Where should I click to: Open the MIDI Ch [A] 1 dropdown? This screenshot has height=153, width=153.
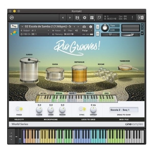[x=35, y=34]
